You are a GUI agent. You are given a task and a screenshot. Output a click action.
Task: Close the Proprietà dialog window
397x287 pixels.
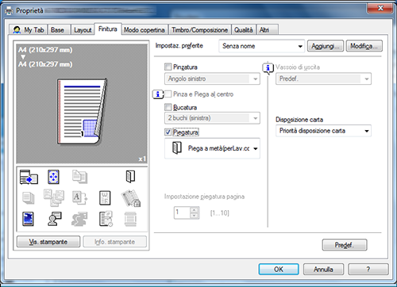(x=380, y=8)
